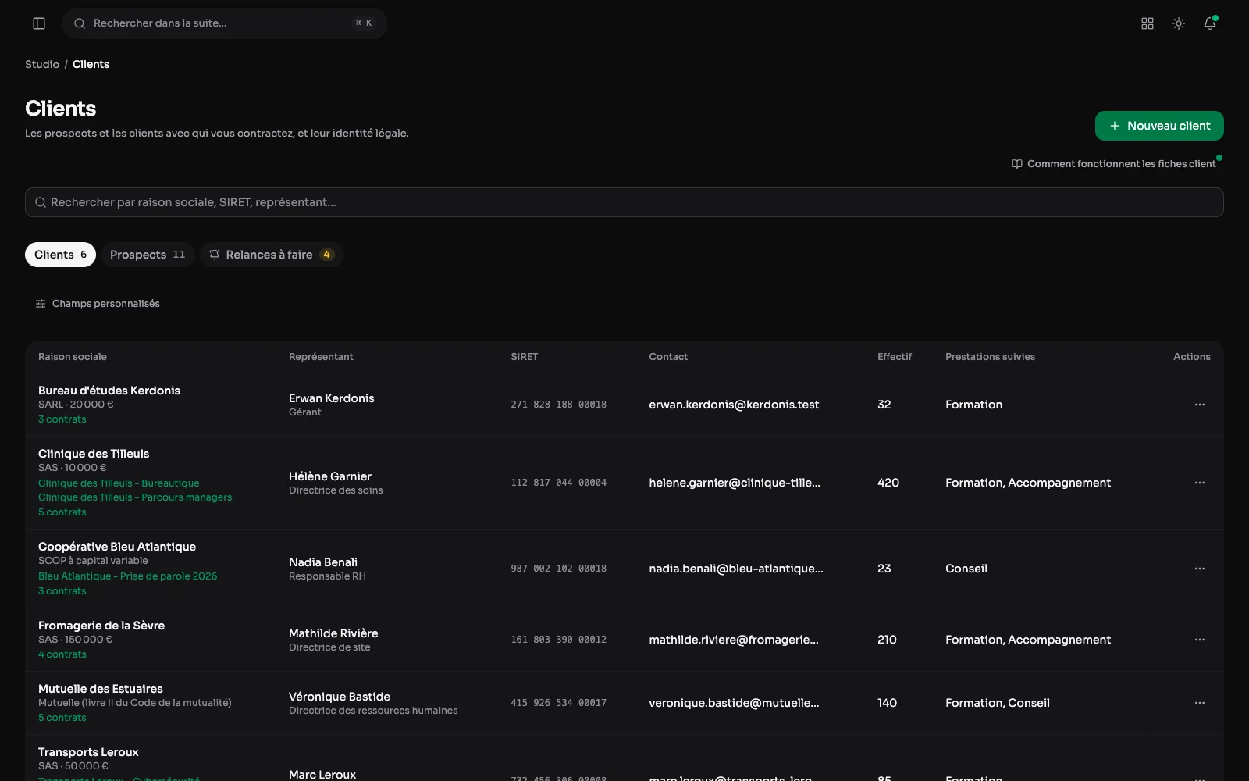Screen dimensions: 1249x781
Task: Select the Clients tab
Action: point(60,255)
